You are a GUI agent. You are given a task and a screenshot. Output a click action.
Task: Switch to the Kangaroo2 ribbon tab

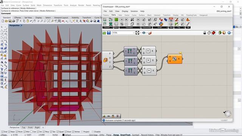203,15
